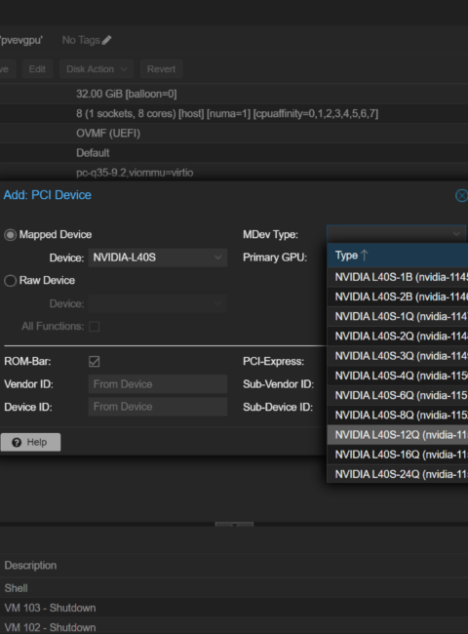
Task: Select the VM 102 - Shutdown log entry
Action: pyautogui.click(x=234, y=627)
